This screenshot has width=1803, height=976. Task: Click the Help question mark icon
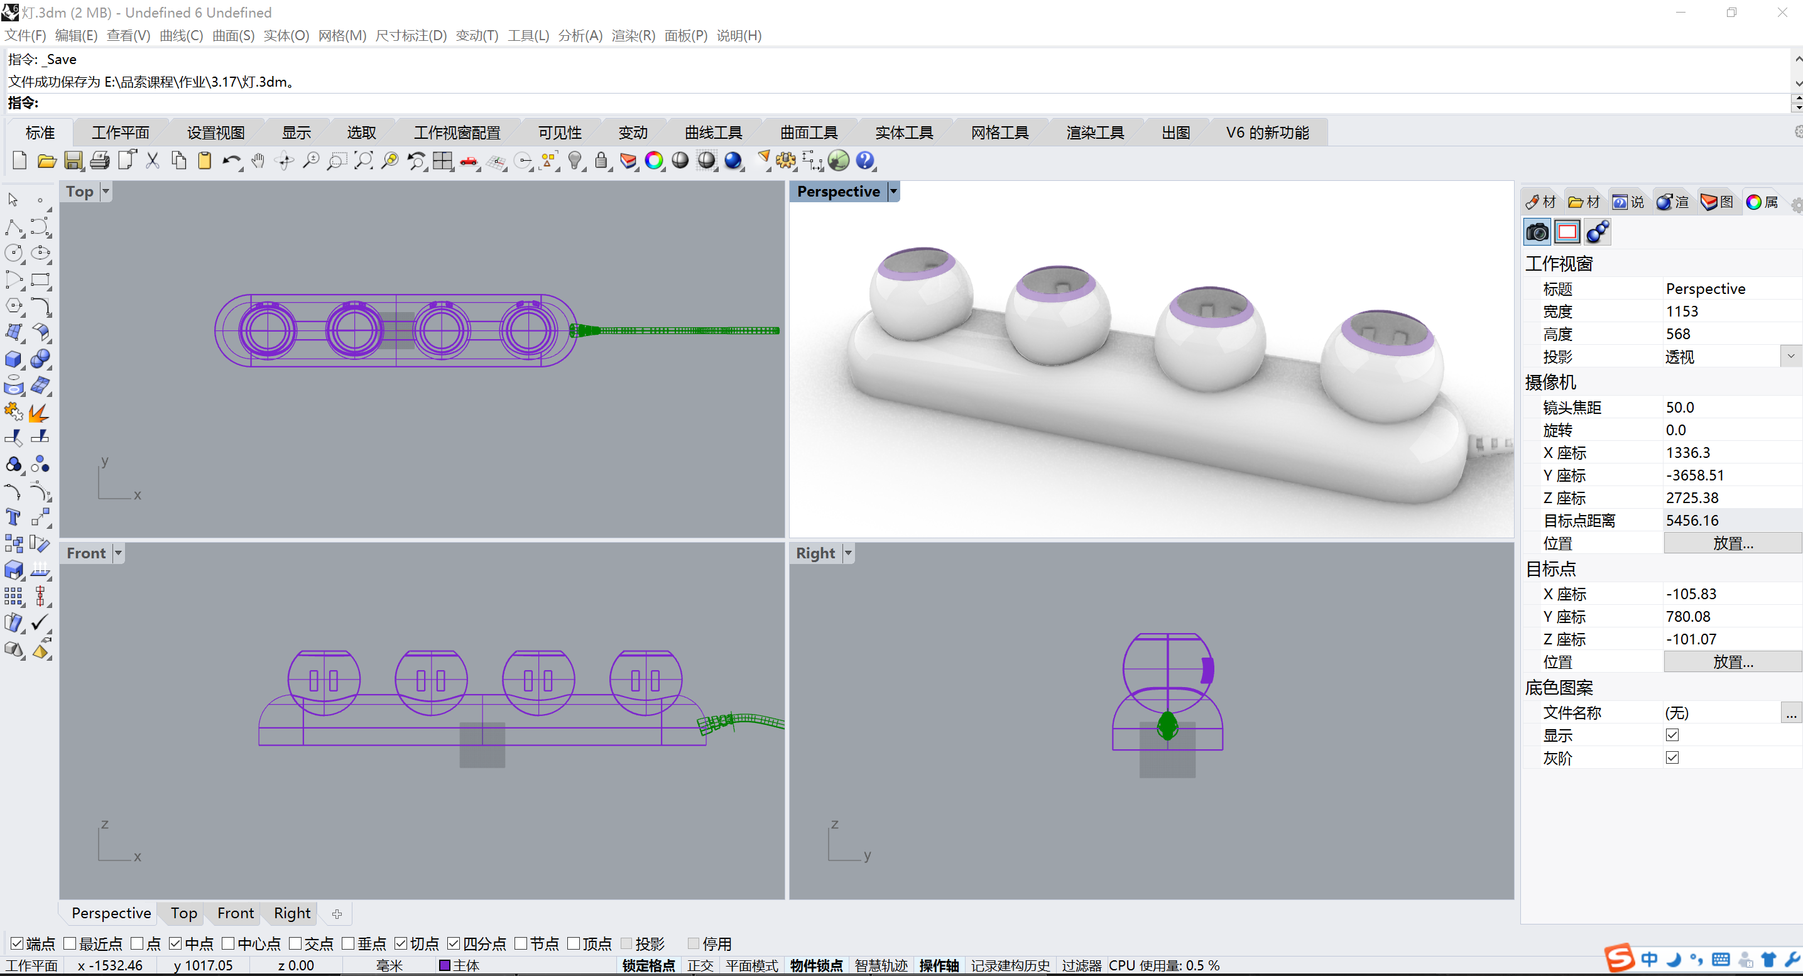(865, 161)
